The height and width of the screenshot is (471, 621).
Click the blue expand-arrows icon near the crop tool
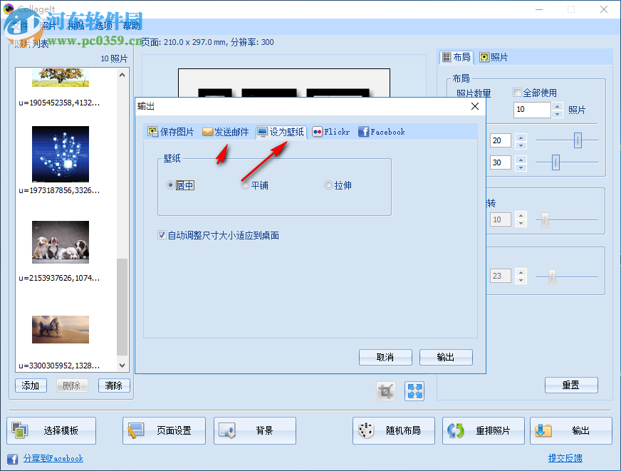414,390
